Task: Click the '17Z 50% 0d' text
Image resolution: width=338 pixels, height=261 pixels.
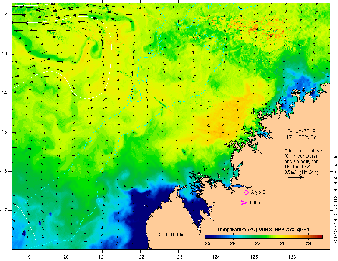Action: (x=302, y=137)
